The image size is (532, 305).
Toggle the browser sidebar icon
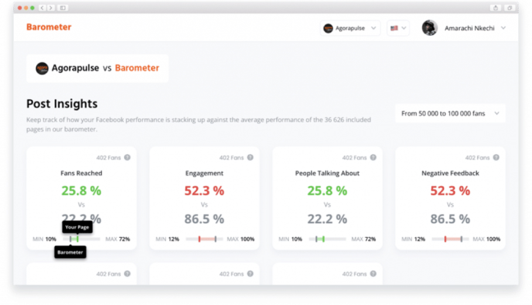click(x=63, y=8)
